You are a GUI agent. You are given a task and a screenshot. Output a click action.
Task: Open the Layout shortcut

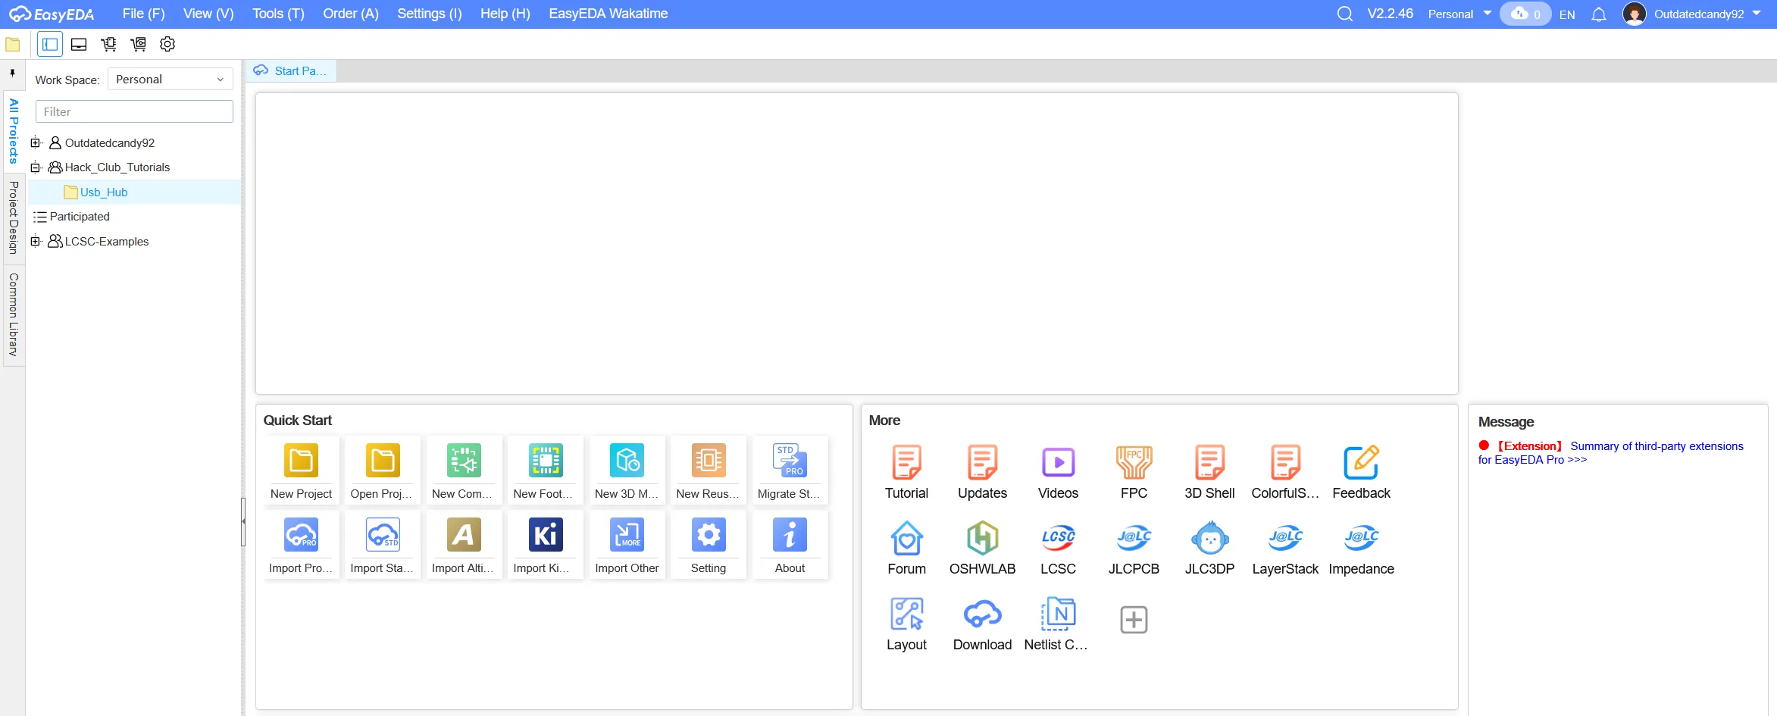pos(906,624)
